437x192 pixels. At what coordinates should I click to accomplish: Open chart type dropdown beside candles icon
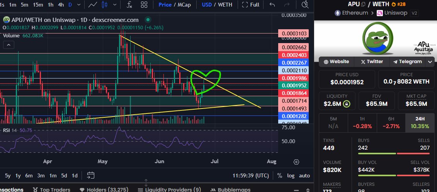115,5
